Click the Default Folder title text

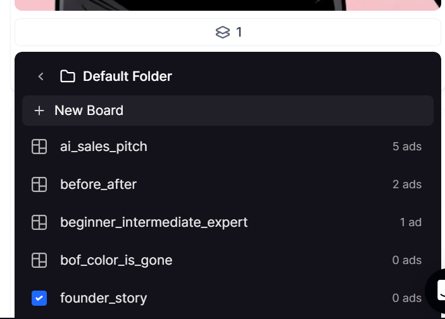127,76
